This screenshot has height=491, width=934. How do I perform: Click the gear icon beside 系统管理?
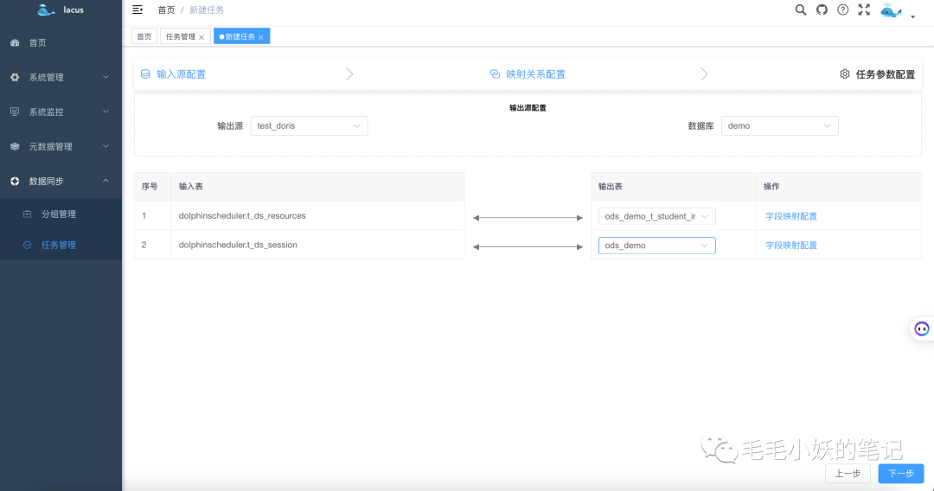(15, 78)
